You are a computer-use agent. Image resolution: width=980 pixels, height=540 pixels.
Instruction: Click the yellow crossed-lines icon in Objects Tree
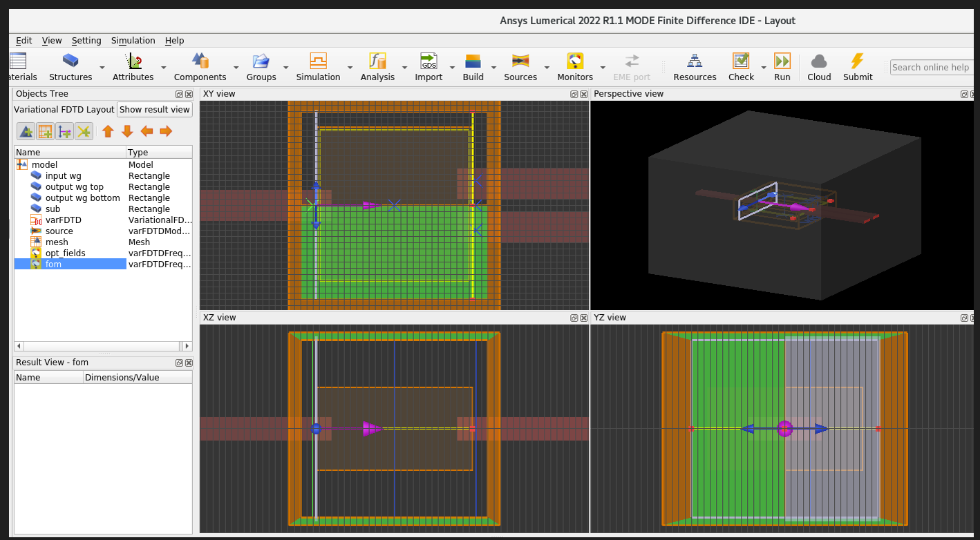[x=84, y=131]
